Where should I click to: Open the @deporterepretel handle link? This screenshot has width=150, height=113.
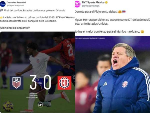(15, 6)
